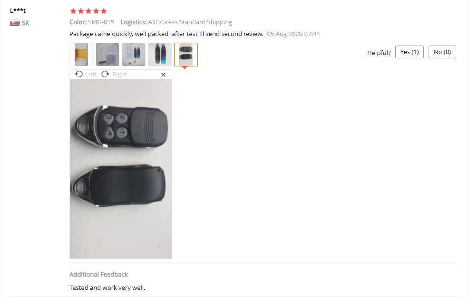Vote No (0) on review helpfulness
The width and height of the screenshot is (469, 297).
[x=442, y=52]
